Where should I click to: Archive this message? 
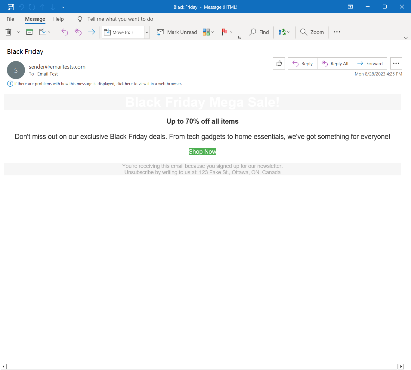[29, 32]
